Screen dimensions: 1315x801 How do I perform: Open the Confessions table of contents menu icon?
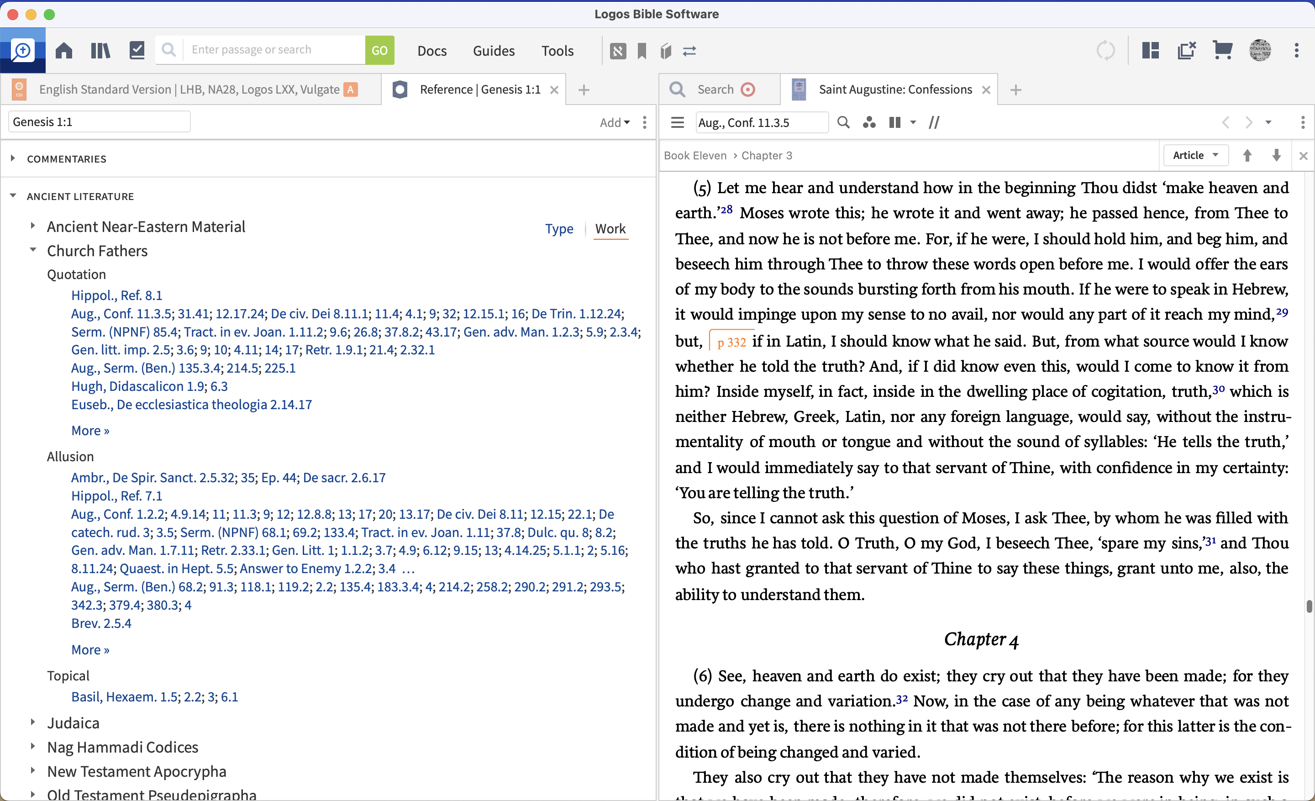(677, 123)
